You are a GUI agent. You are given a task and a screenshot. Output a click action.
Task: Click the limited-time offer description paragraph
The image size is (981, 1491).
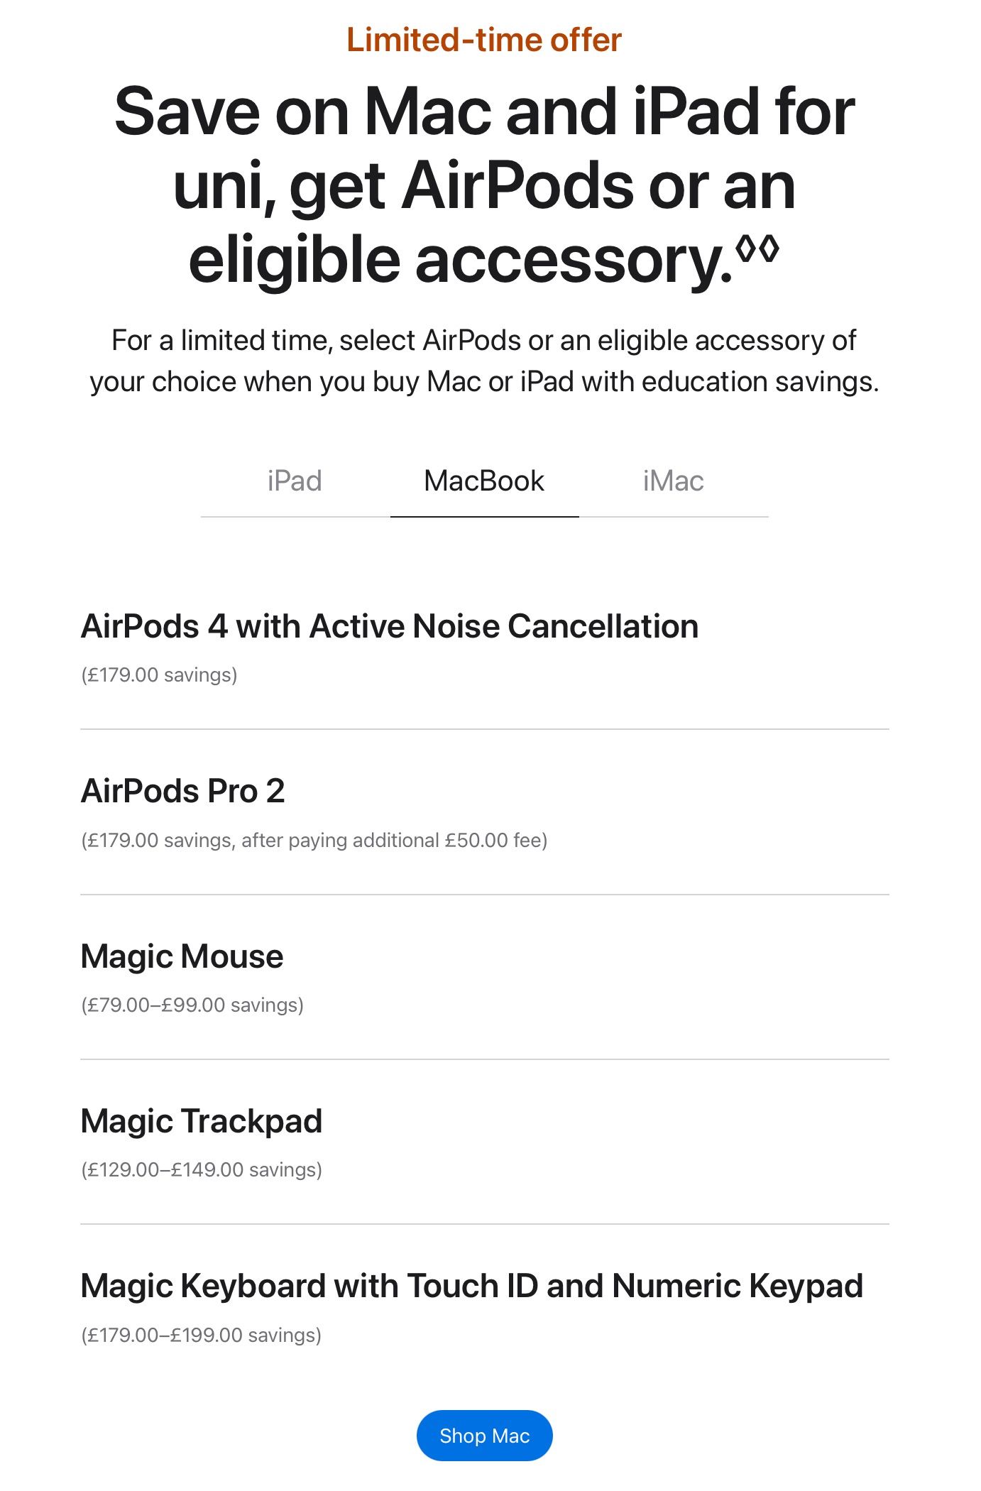pos(484,361)
